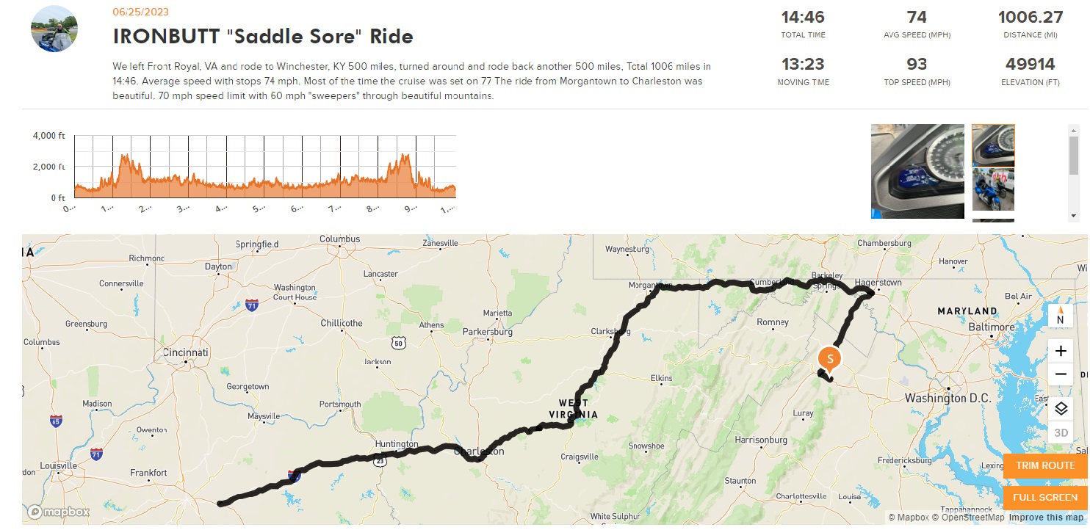Click the Trim Route button
1090x530 pixels.
pyautogui.click(x=1045, y=465)
